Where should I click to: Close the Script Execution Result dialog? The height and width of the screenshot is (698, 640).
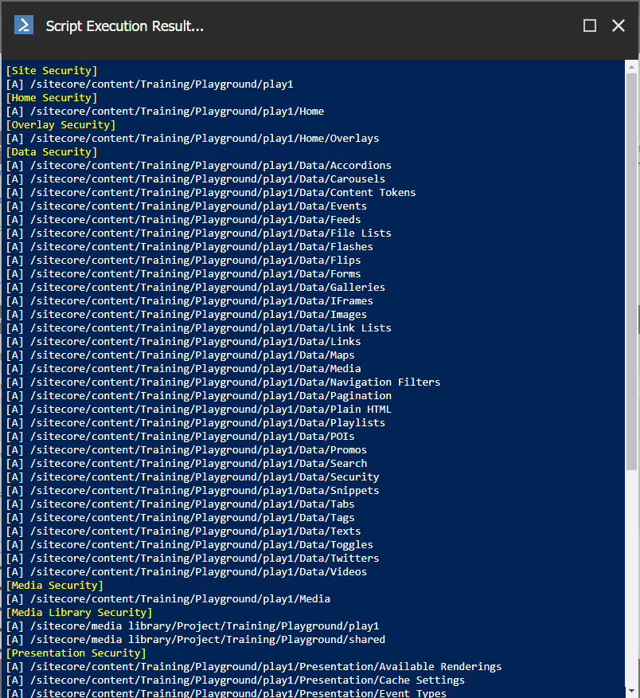pyautogui.click(x=619, y=25)
